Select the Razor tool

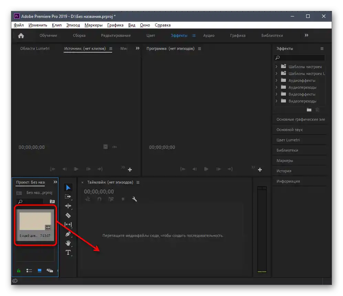(x=68, y=215)
